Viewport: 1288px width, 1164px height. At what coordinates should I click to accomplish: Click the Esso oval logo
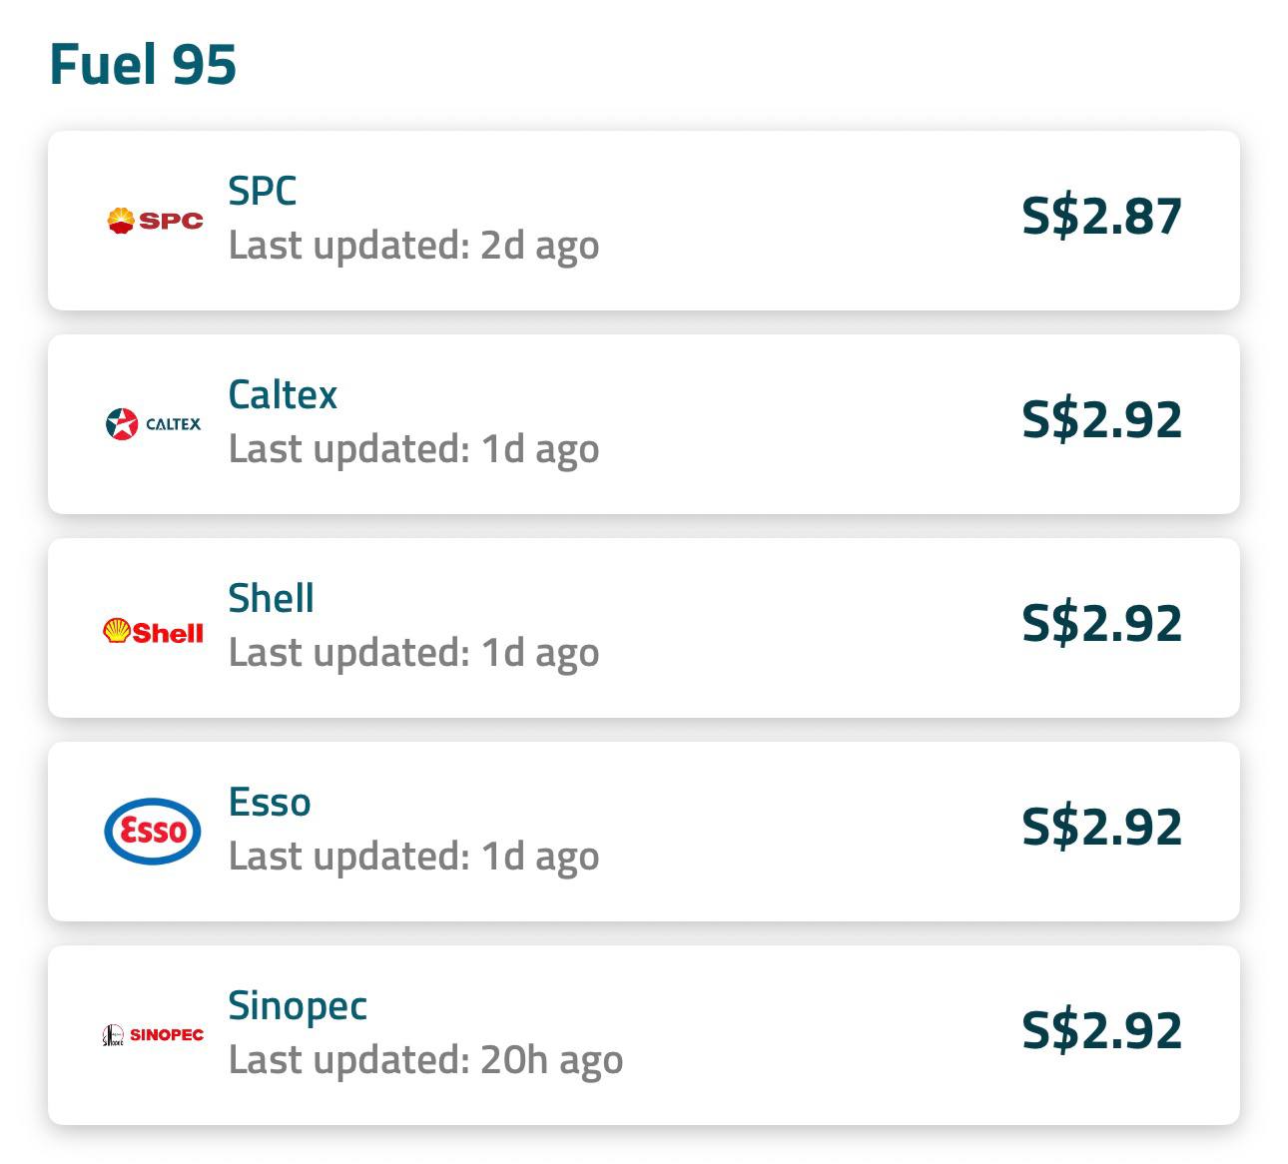tap(152, 832)
